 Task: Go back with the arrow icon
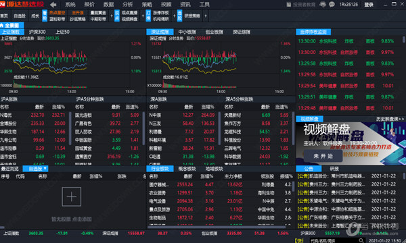[x=53, y=5]
